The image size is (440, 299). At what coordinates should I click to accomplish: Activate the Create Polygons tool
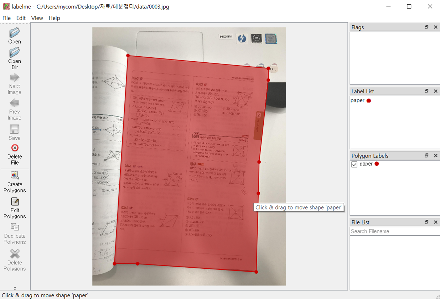(15, 182)
